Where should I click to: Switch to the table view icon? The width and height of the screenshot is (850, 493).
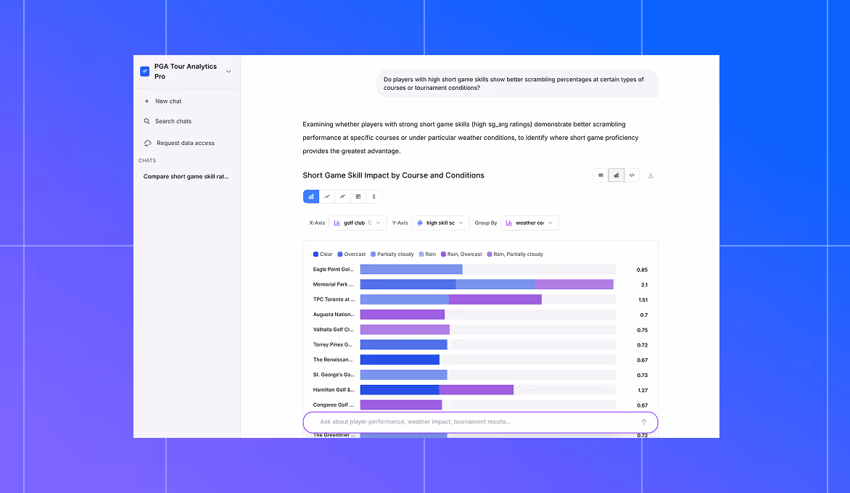pyautogui.click(x=601, y=175)
